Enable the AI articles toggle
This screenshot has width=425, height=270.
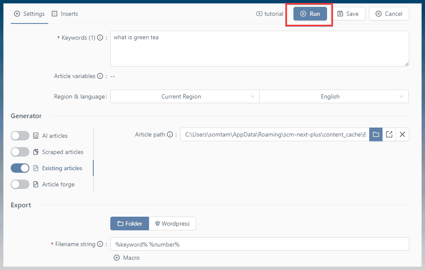(x=20, y=136)
